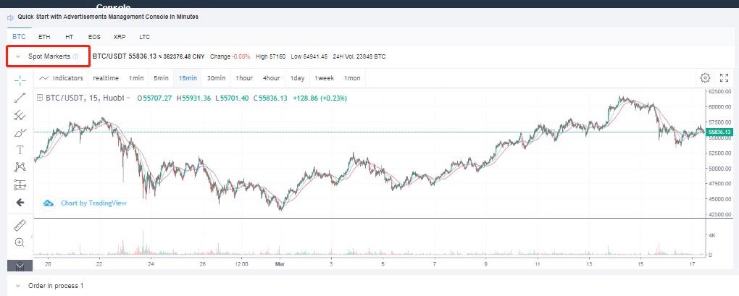Screen dimensions: 739x296
Task: Click the 24 date label on time axis
Action: [x=151, y=265]
